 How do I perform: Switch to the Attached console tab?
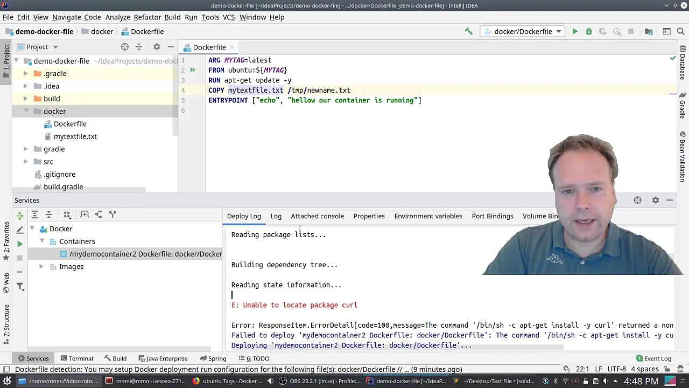pyautogui.click(x=317, y=216)
